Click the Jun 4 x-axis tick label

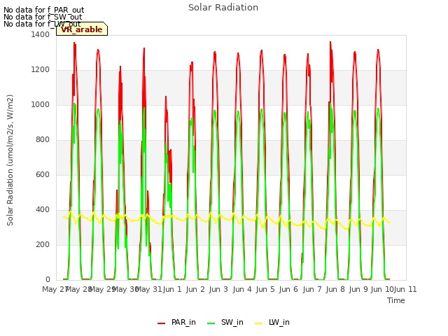[x=242, y=289]
